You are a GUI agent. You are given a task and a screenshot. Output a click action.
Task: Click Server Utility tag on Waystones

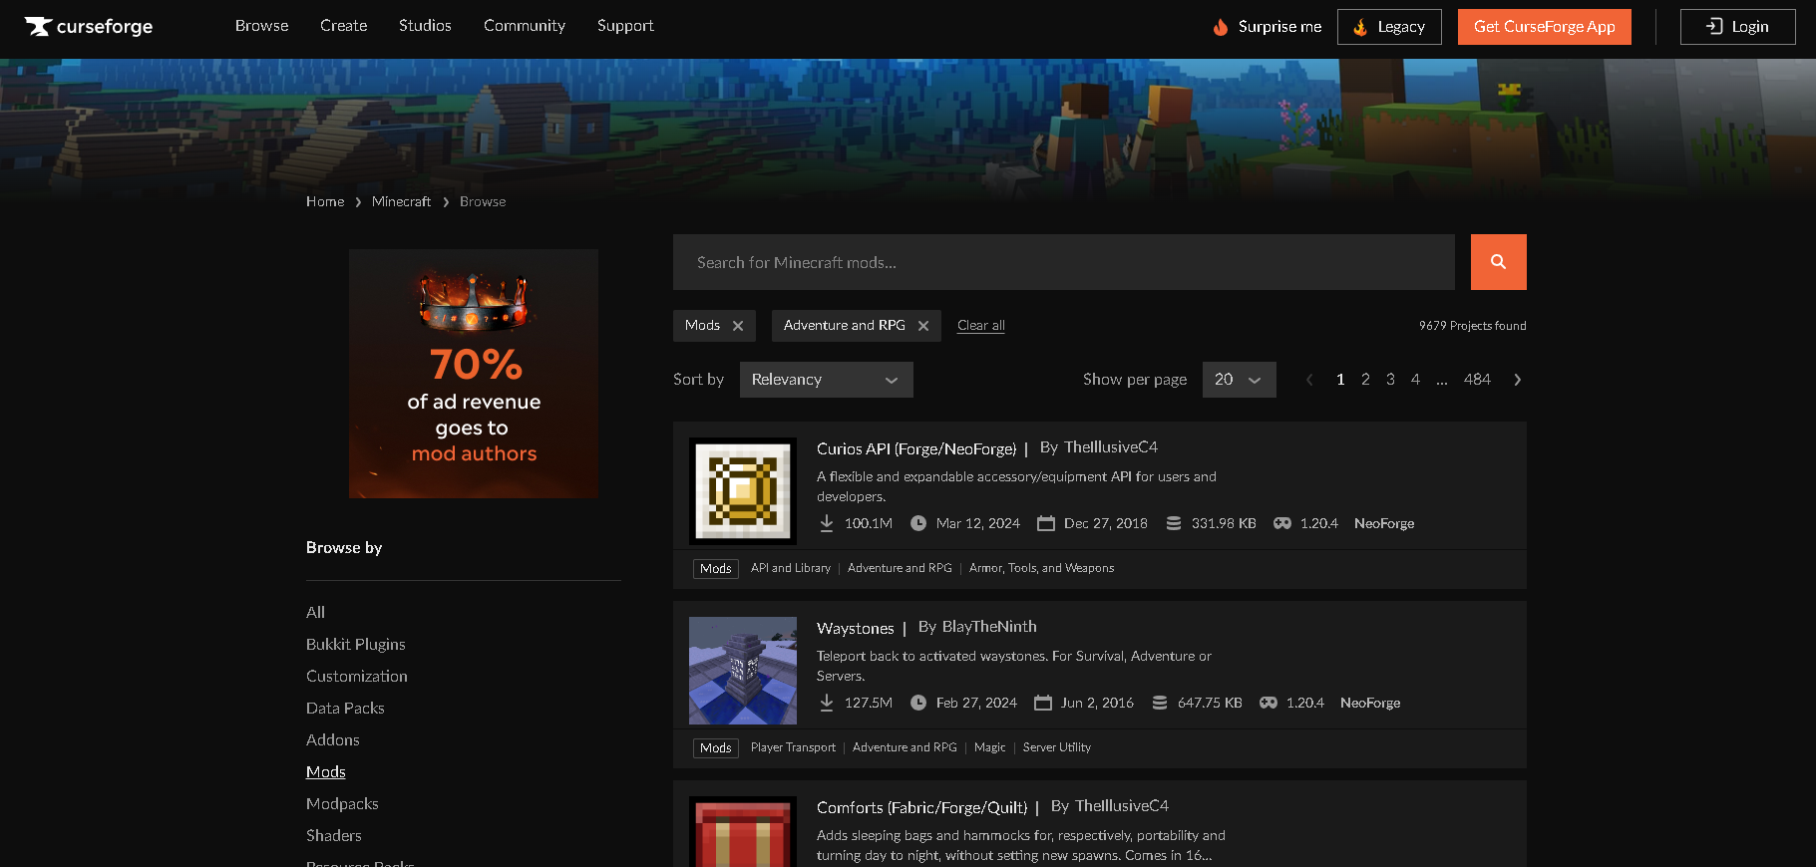tap(1057, 747)
